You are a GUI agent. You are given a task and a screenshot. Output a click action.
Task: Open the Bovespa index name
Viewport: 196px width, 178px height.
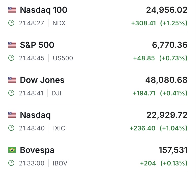point(37,150)
